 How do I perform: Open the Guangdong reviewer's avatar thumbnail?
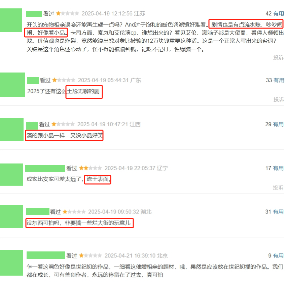click(x=12, y=85)
